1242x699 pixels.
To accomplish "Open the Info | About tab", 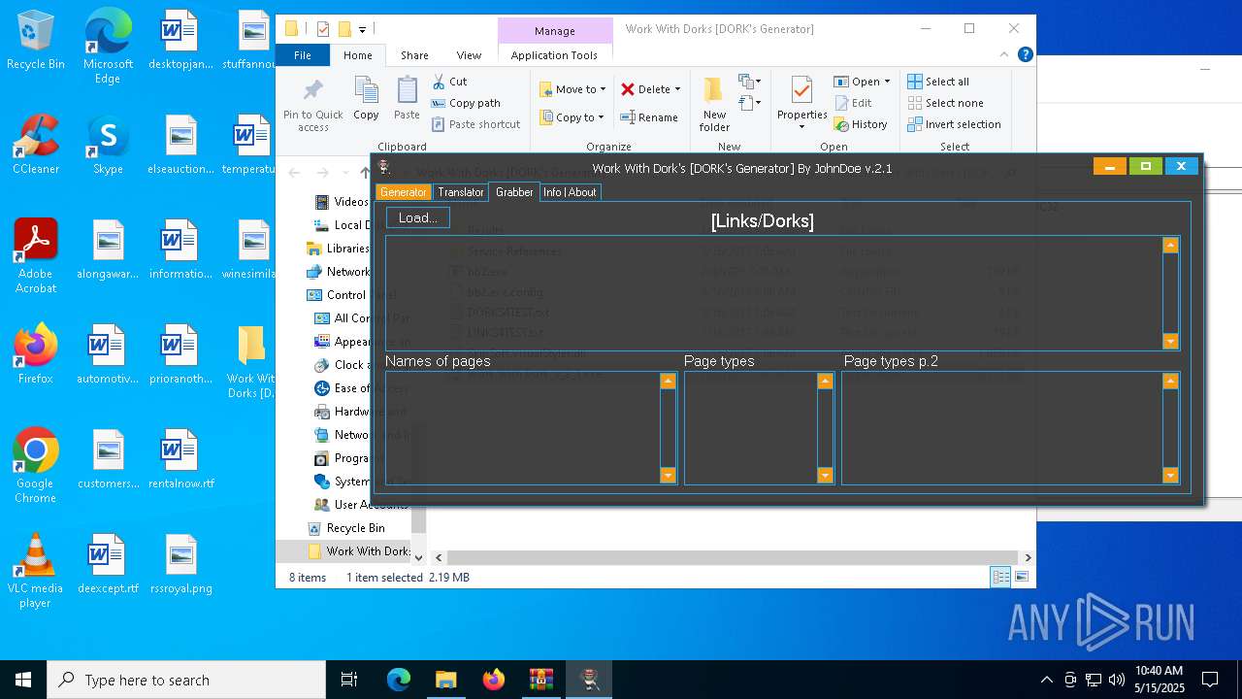I will (x=570, y=192).
